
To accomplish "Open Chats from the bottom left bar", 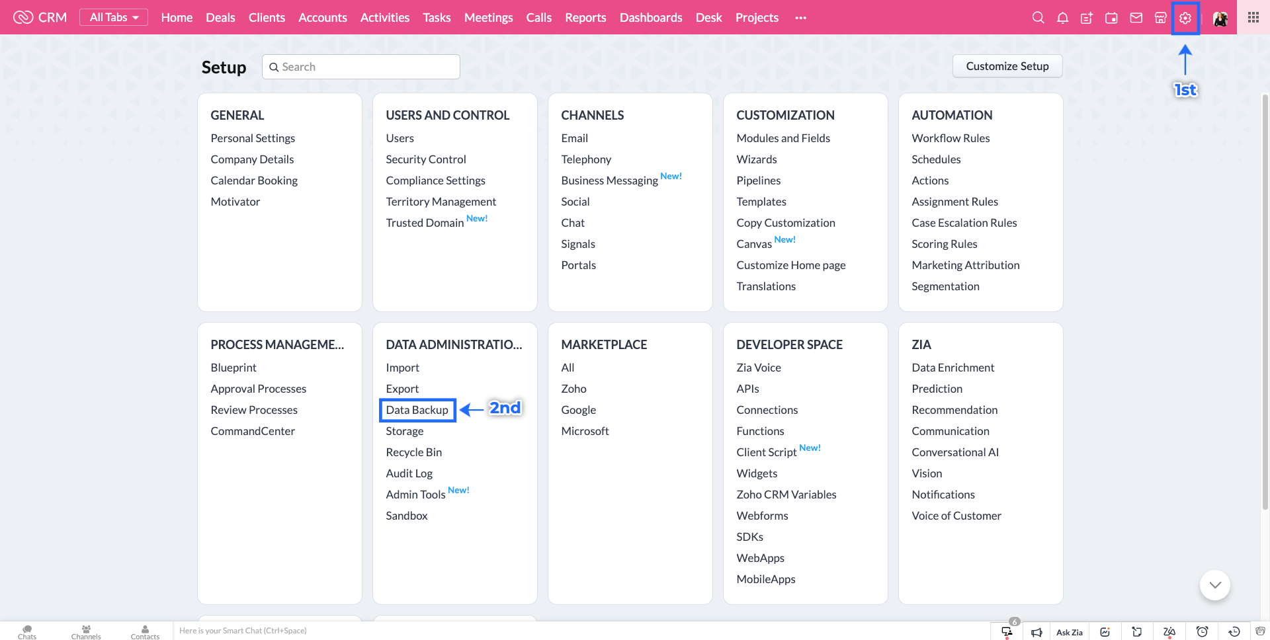I will (x=26, y=631).
